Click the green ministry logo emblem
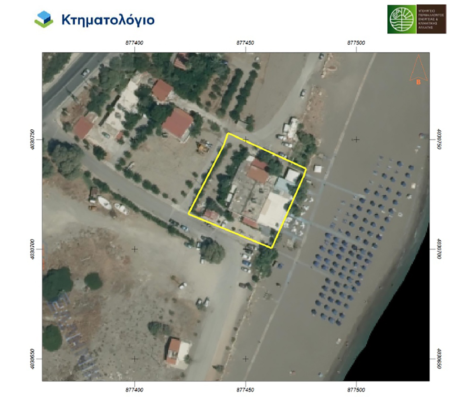 pos(402,19)
